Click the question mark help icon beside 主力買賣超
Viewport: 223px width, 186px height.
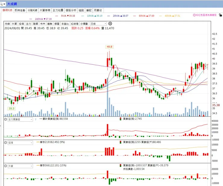[36, 119]
